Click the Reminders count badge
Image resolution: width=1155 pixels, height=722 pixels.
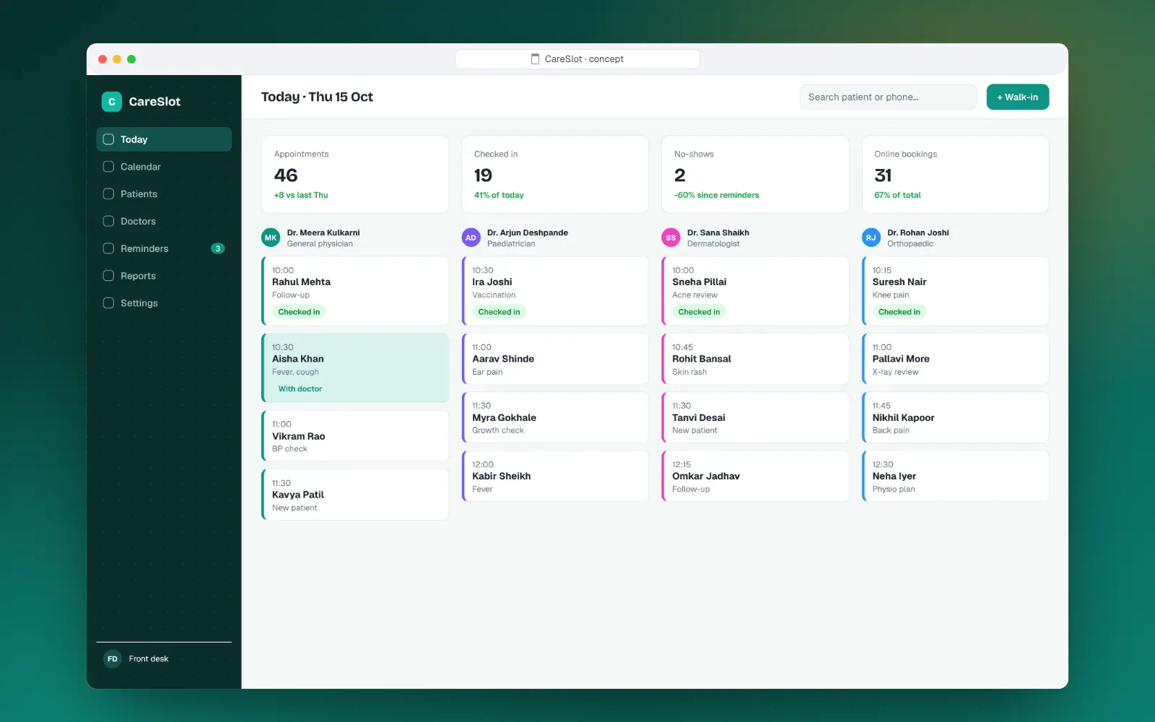tap(217, 248)
